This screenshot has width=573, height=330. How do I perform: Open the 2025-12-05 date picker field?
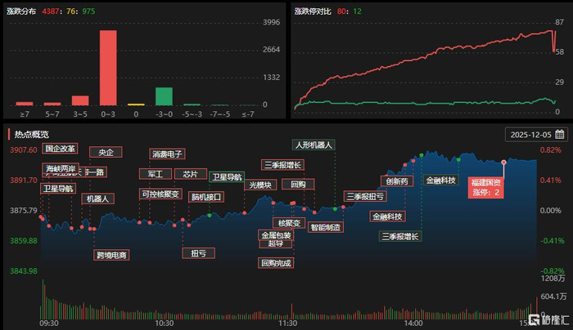[x=536, y=135]
